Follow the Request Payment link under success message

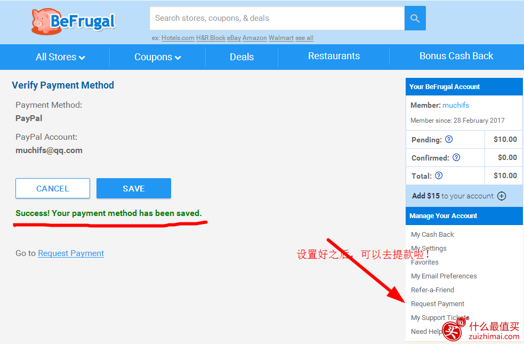coord(71,253)
